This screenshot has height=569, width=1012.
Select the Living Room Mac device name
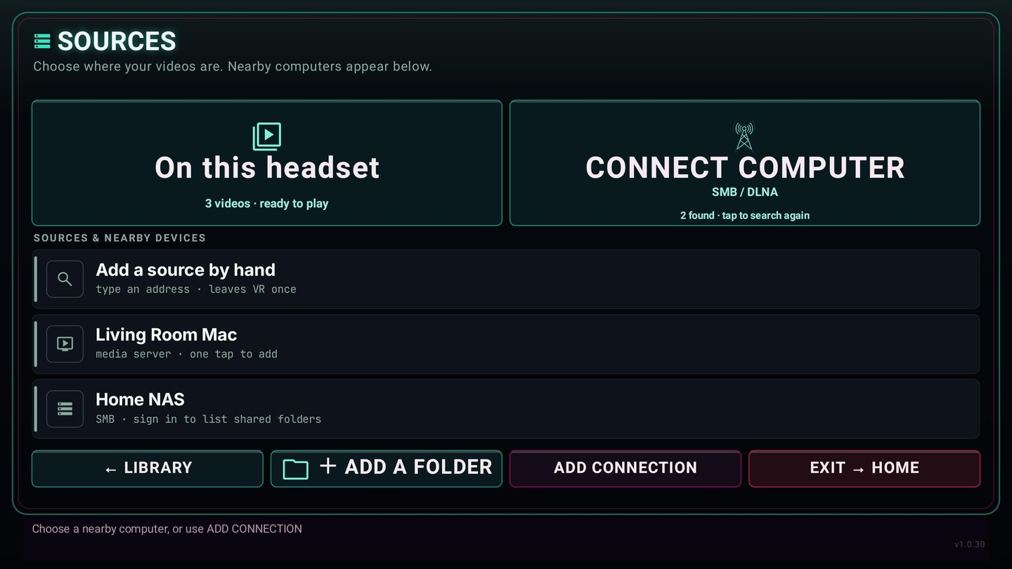[x=167, y=334]
